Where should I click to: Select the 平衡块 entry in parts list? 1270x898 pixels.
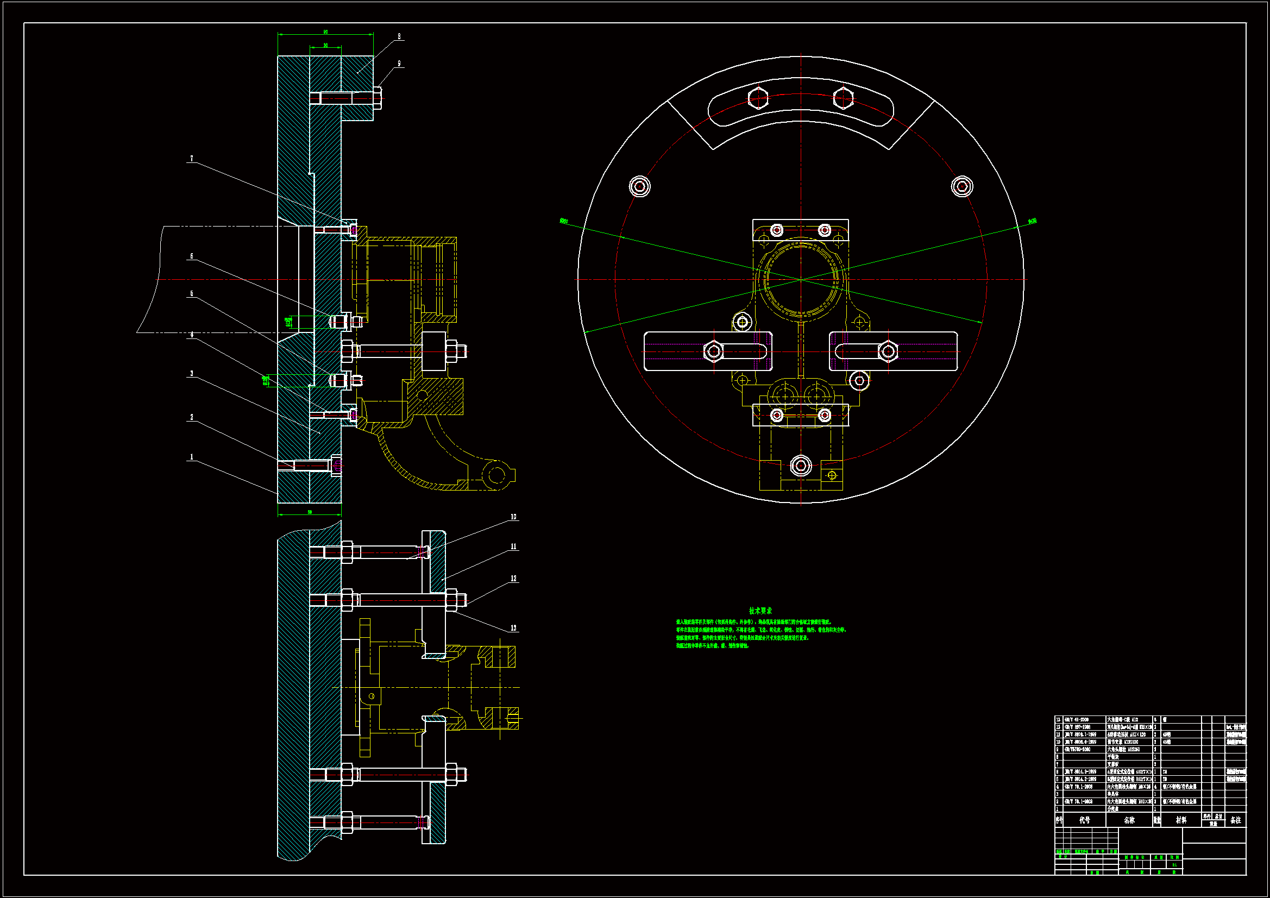tap(1112, 757)
